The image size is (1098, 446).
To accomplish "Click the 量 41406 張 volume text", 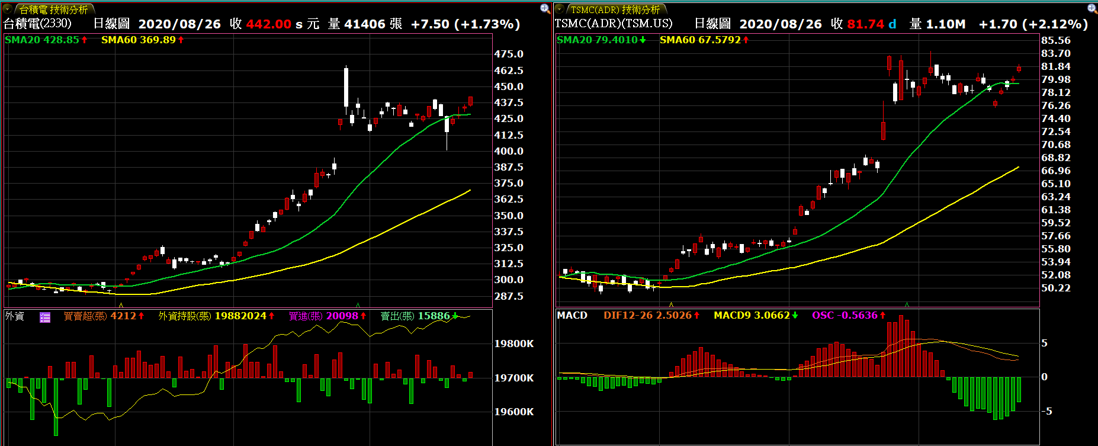I will pyautogui.click(x=365, y=24).
